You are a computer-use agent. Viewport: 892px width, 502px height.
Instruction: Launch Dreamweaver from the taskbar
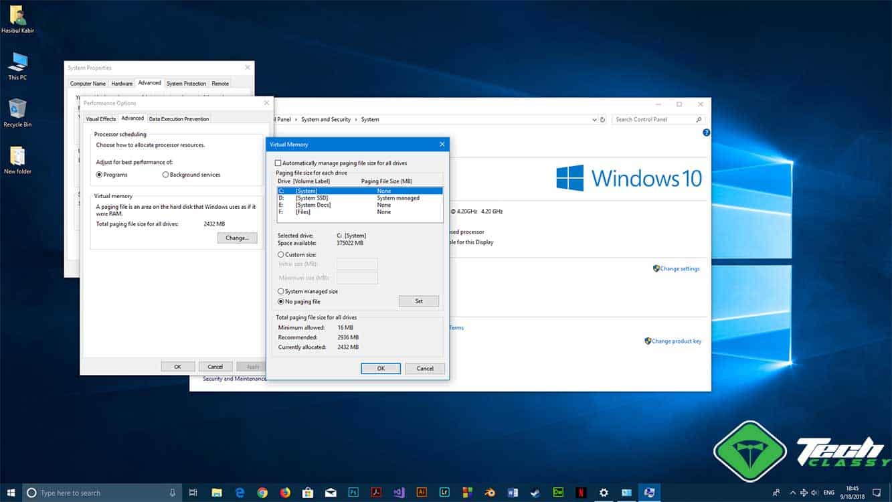558,492
